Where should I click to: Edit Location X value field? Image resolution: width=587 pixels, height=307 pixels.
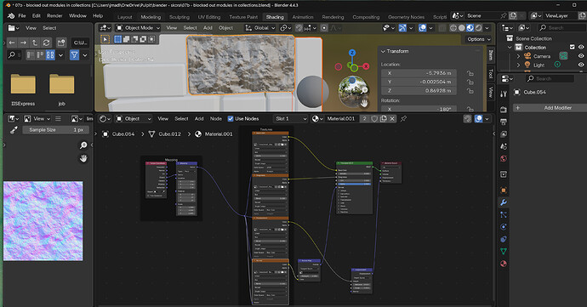pos(419,73)
